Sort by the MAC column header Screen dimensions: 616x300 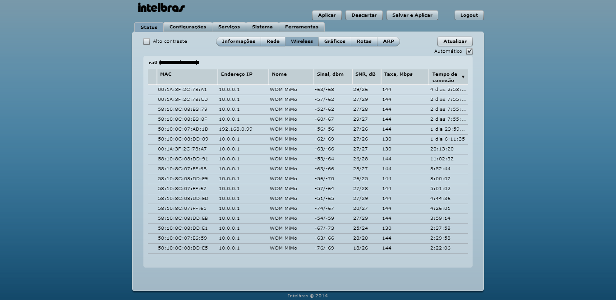click(187, 77)
